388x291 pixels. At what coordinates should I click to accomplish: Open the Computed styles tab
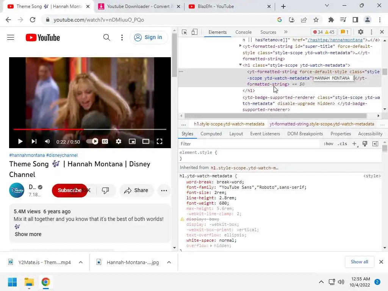[211, 134]
